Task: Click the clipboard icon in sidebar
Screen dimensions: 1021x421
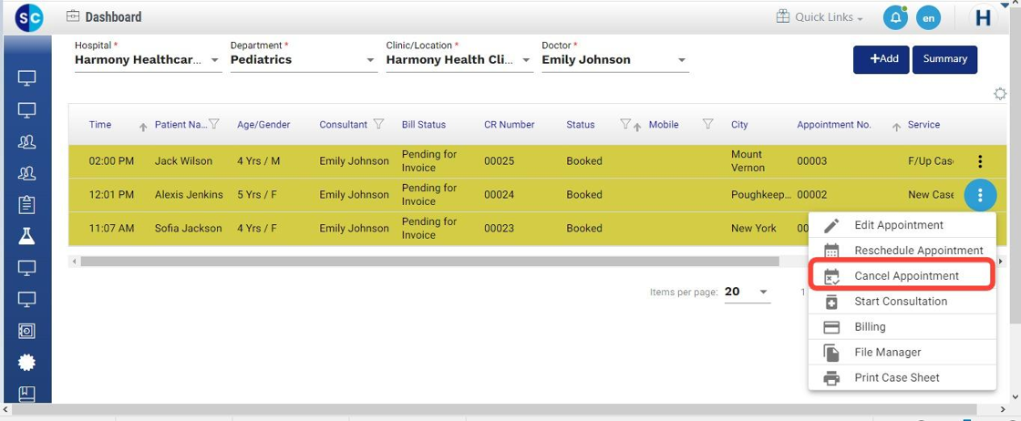Action: coord(26,204)
